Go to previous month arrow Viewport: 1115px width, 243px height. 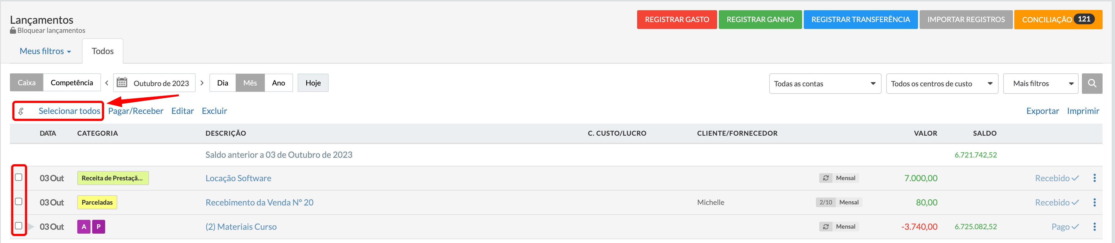click(x=107, y=82)
